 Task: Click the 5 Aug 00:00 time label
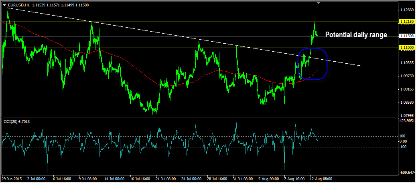click(x=268, y=179)
